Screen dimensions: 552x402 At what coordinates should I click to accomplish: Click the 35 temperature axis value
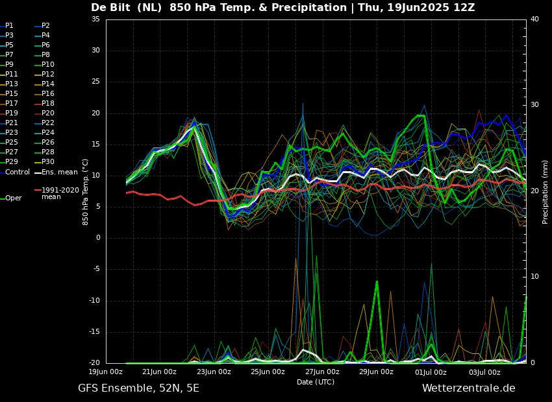pyautogui.click(x=95, y=19)
